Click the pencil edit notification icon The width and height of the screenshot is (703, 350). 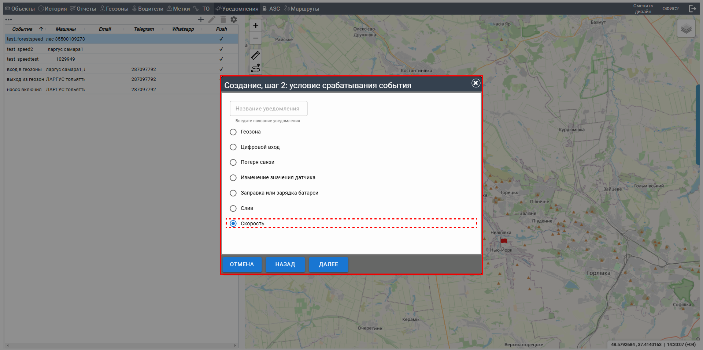click(x=212, y=20)
